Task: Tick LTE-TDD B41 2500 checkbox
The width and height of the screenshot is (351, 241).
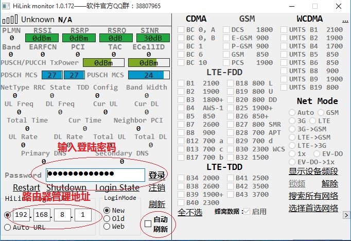Action: pos(231,178)
